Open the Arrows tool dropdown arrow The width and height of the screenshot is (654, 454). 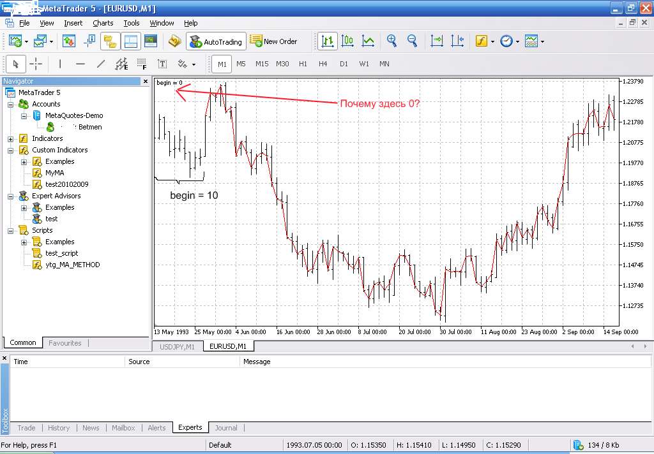click(x=194, y=64)
